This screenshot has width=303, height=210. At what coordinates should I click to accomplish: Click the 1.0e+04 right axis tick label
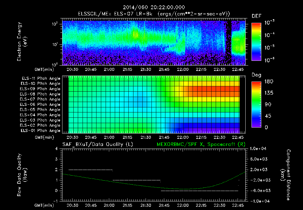click(x=258, y=149)
